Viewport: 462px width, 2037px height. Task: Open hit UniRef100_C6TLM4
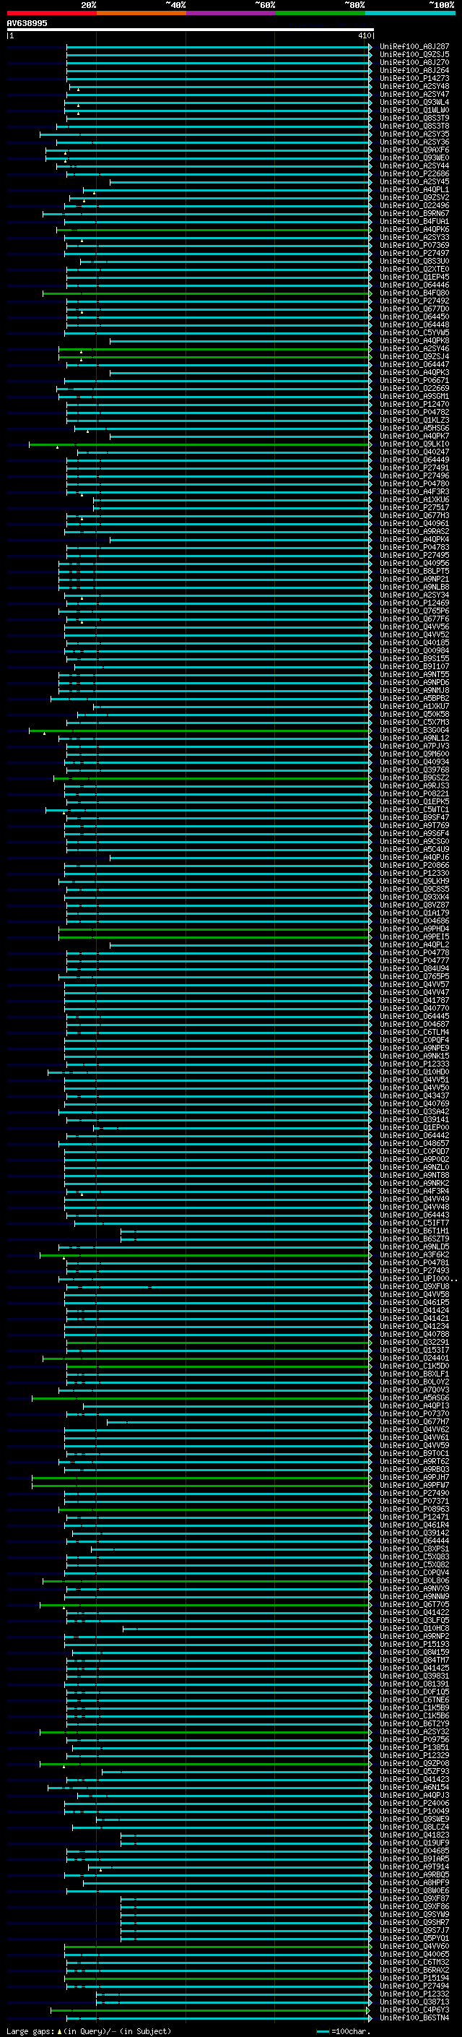tap(414, 1032)
